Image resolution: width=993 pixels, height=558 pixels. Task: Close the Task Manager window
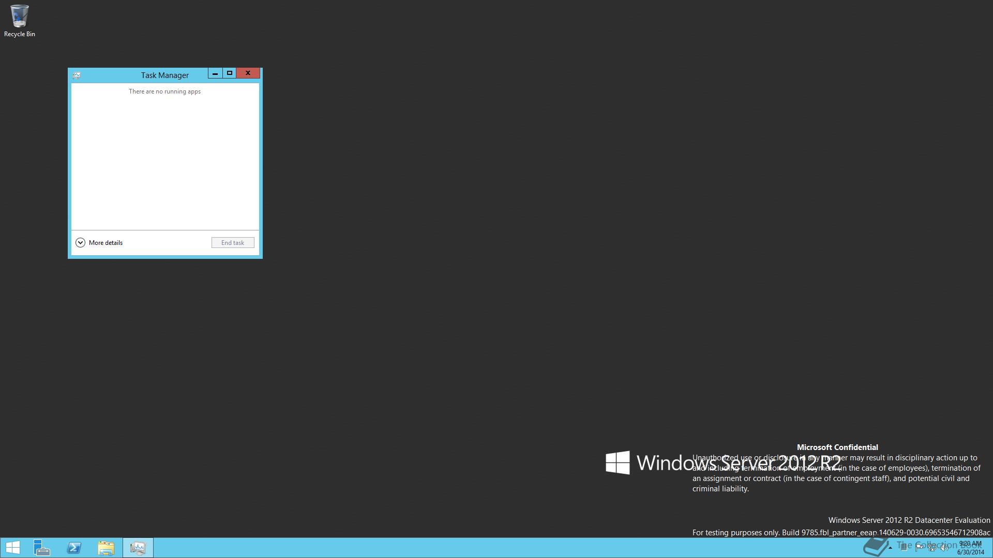tap(248, 73)
